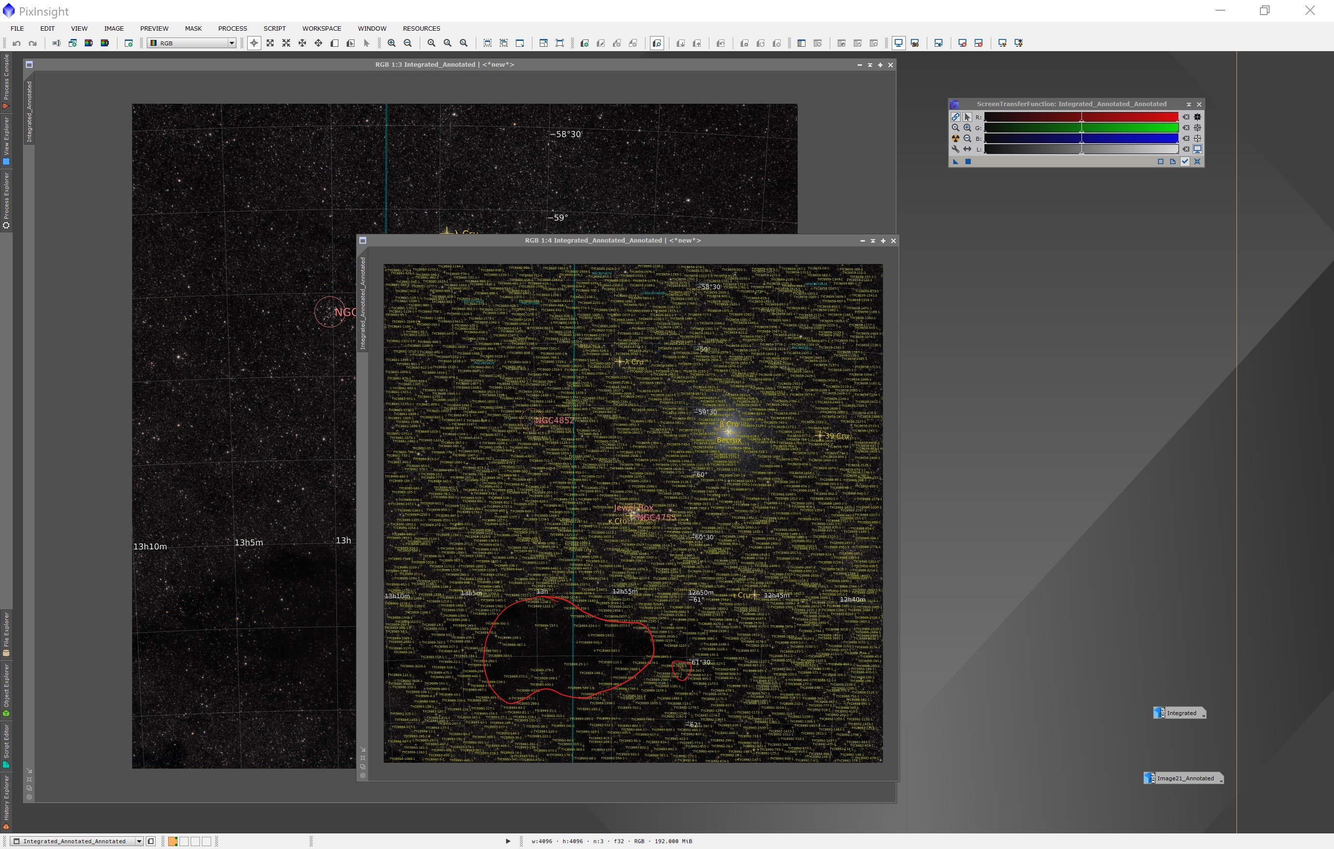Screen dimensions: 1334x849
Task: Open the RESOURCES menu
Action: tap(422, 28)
